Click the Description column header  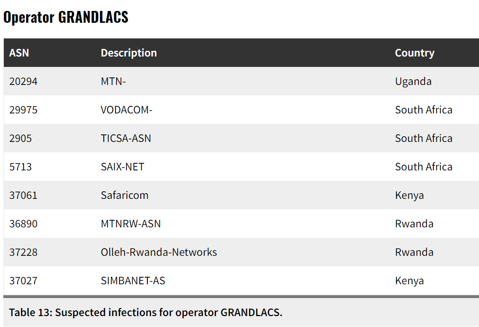pyautogui.click(x=128, y=53)
